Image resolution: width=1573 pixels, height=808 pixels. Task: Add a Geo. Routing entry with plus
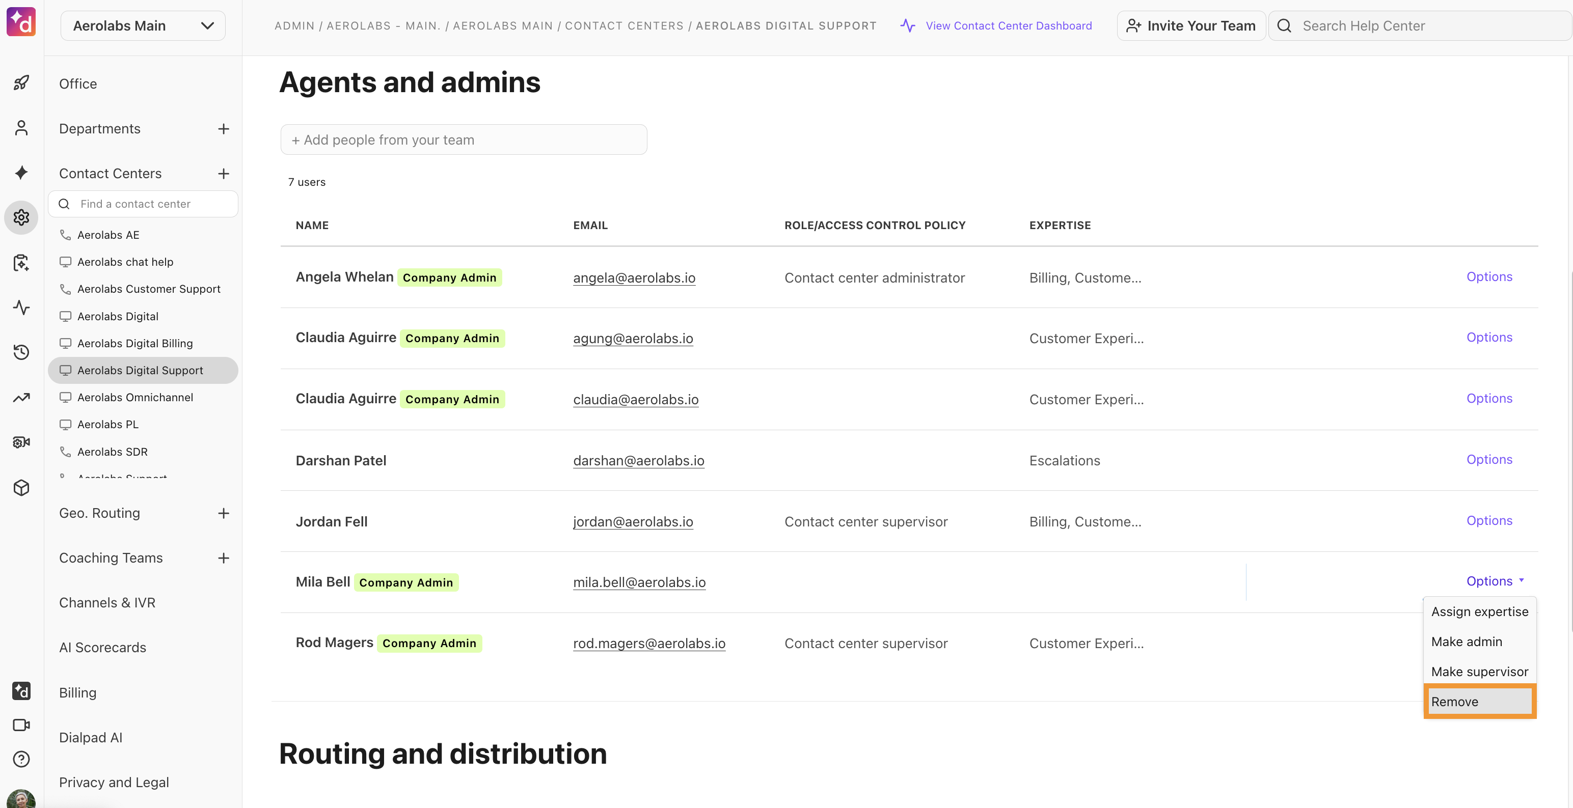click(224, 513)
